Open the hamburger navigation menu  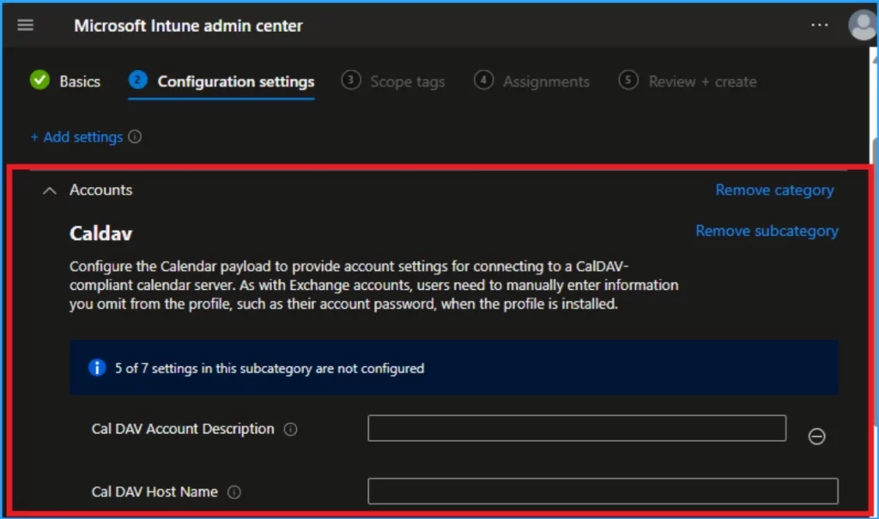(x=25, y=25)
